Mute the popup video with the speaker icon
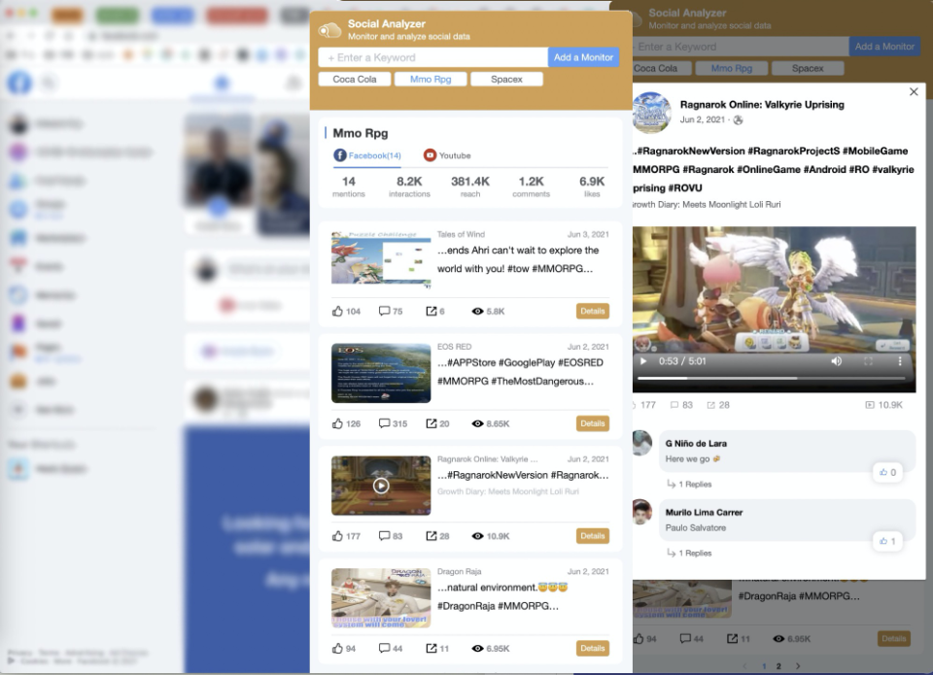Screen dimensions: 933x675 click(837, 361)
